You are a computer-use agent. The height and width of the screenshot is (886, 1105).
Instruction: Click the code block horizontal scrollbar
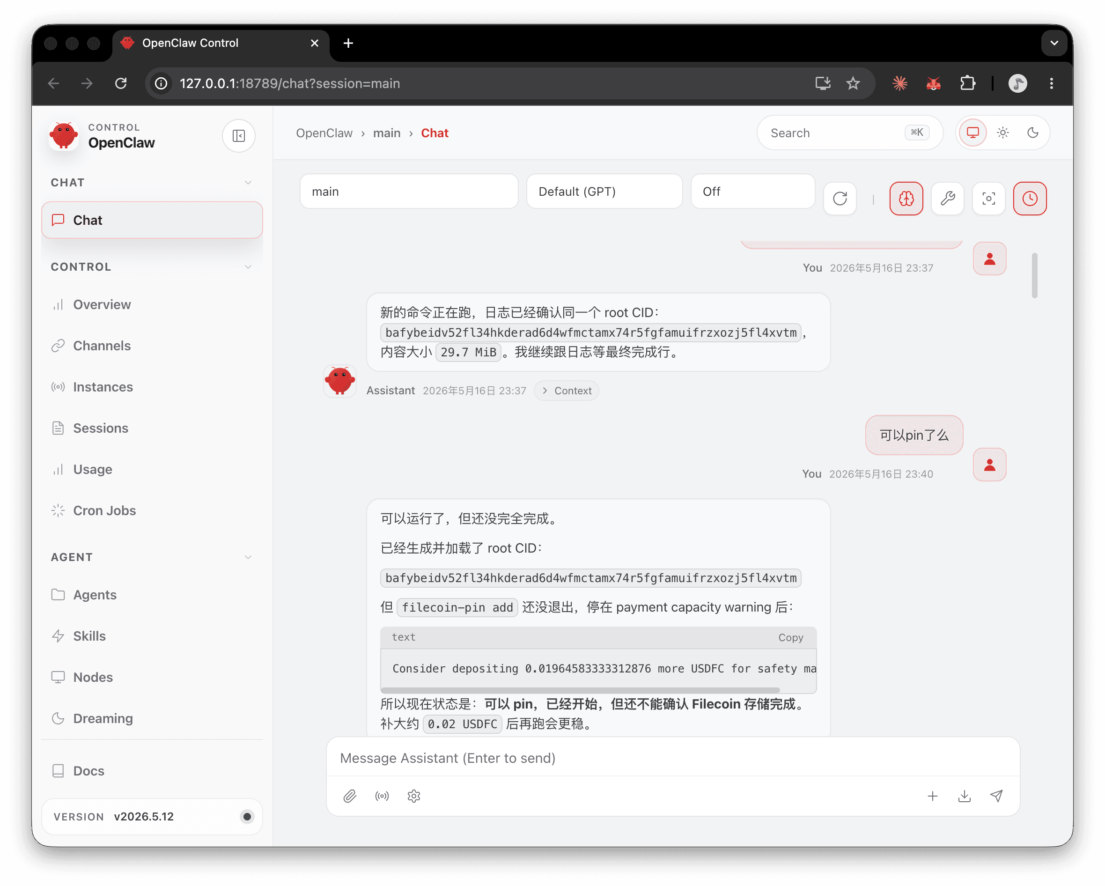[580, 690]
